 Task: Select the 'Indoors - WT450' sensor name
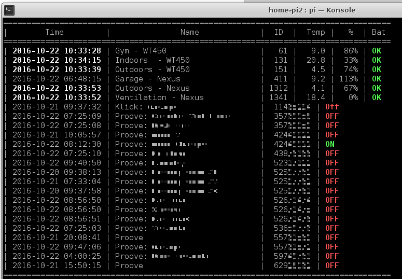[153, 60]
